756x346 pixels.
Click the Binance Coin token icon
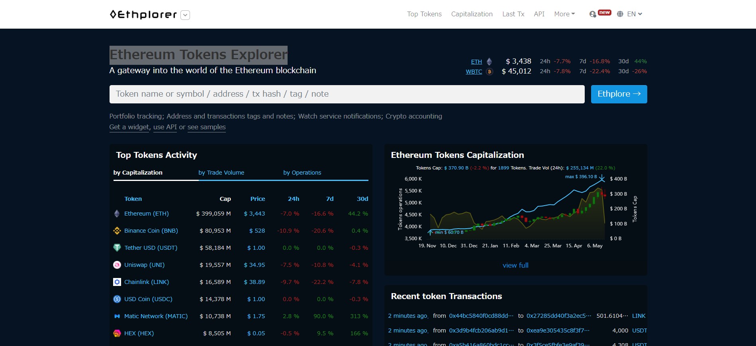[117, 231]
